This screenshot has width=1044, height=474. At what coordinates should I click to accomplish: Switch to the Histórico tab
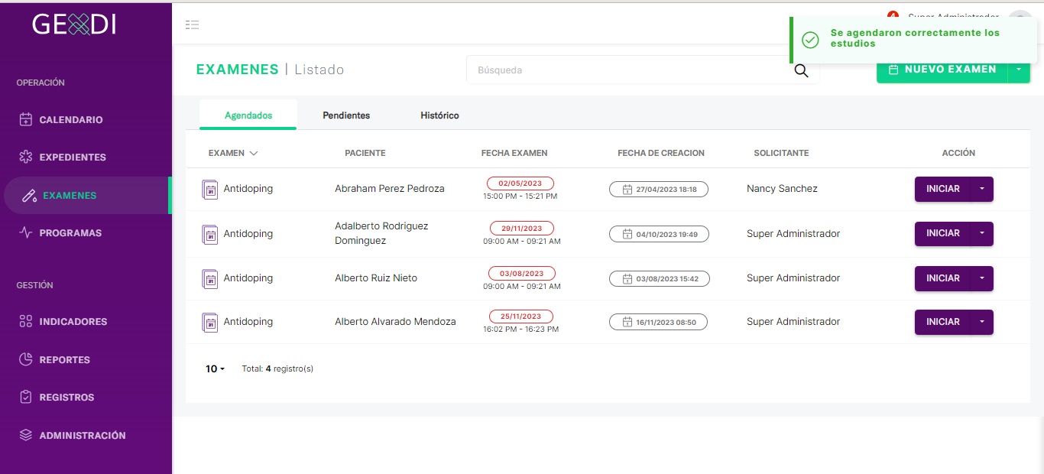[x=439, y=115]
